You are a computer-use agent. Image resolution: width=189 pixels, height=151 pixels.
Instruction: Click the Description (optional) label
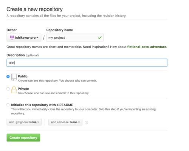(23, 55)
